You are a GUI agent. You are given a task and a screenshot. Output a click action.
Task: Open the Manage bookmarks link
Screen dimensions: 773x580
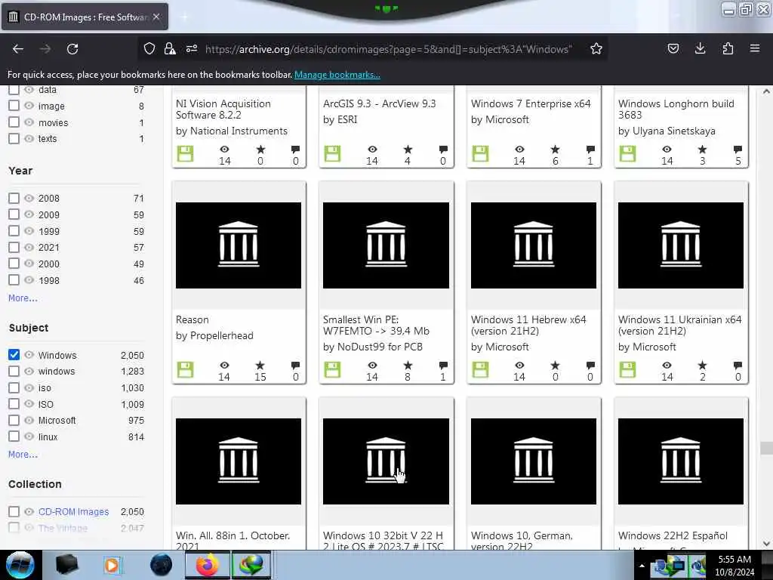pyautogui.click(x=337, y=75)
